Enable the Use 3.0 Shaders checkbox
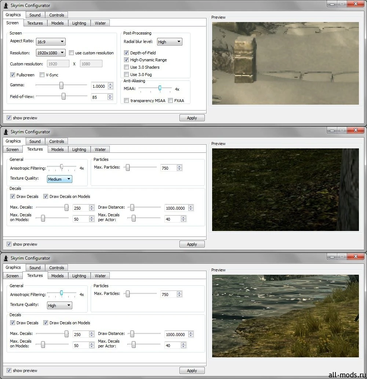 point(126,67)
